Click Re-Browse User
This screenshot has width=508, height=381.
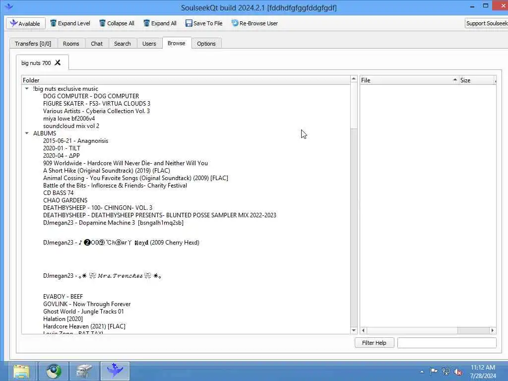point(254,23)
